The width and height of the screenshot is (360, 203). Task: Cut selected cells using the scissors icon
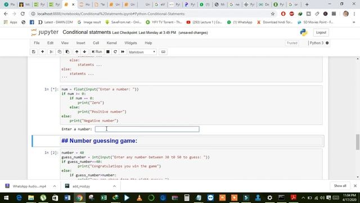coord(51,52)
